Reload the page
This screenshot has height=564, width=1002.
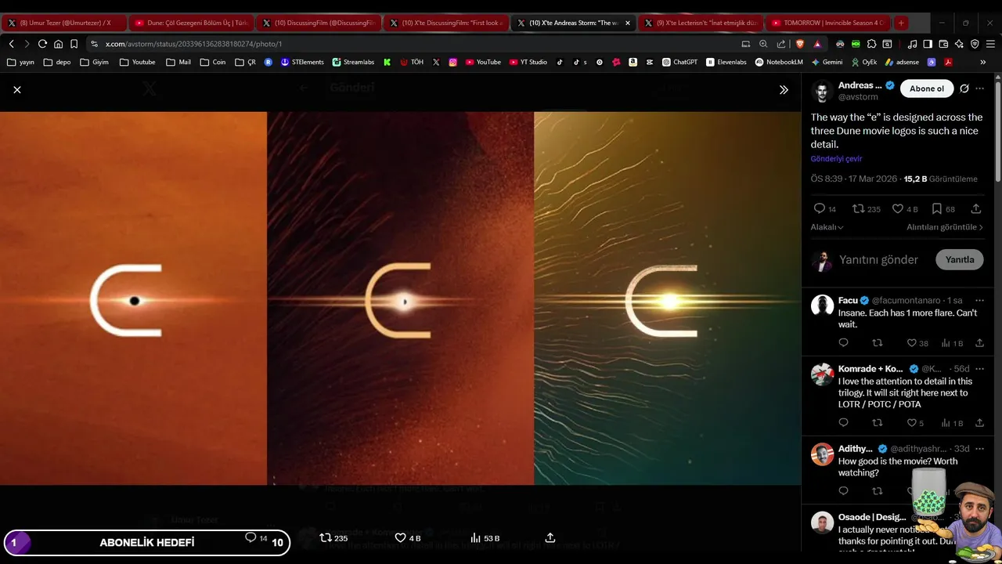[42, 44]
